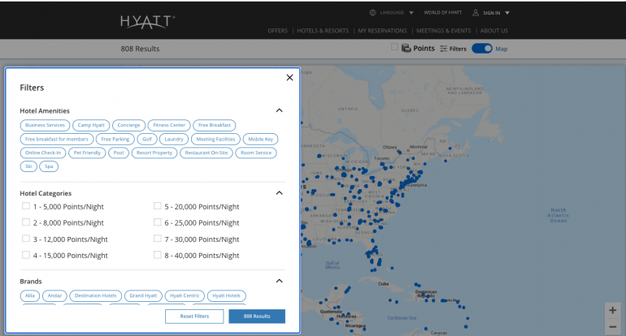Screen dimensions: 626x336
Task: Click the Hyatt logo
Action: [147, 21]
